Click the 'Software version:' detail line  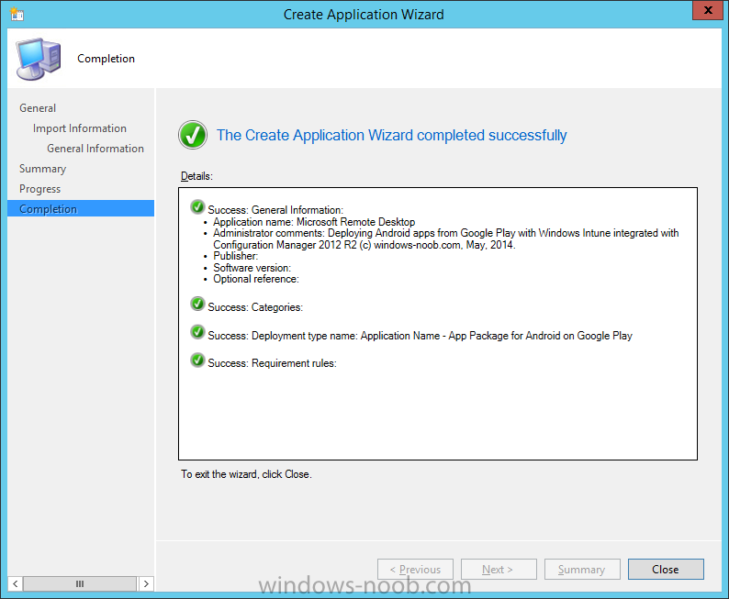coord(252,268)
